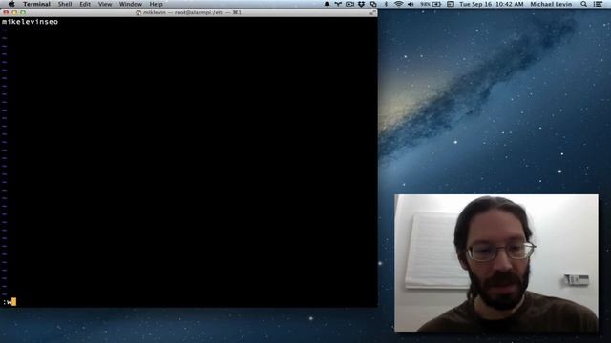The image size is (611, 343).
Task: Click the Bluetooth menu bar icon
Action: [x=386, y=4]
